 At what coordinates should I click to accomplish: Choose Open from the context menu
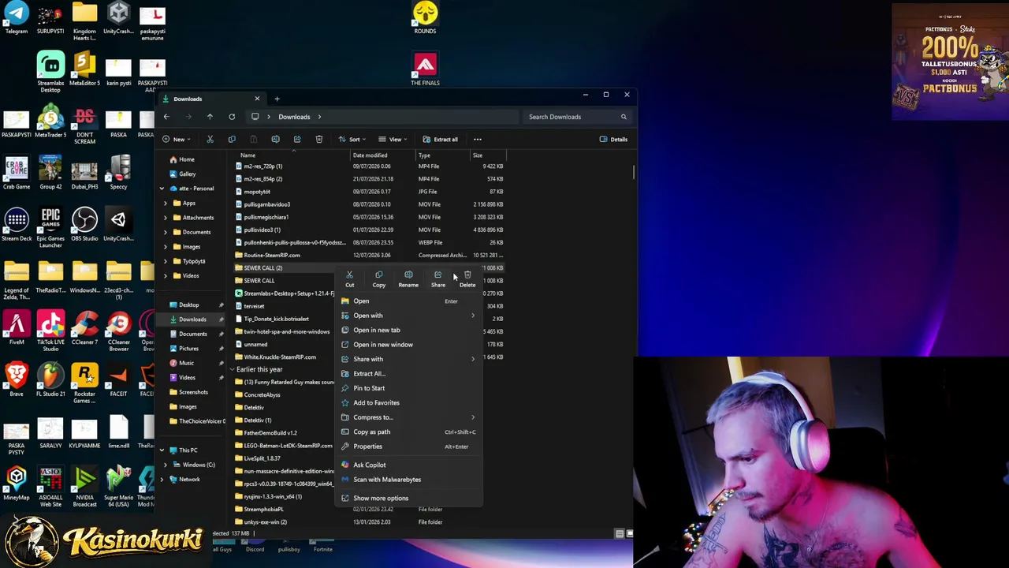click(408, 301)
